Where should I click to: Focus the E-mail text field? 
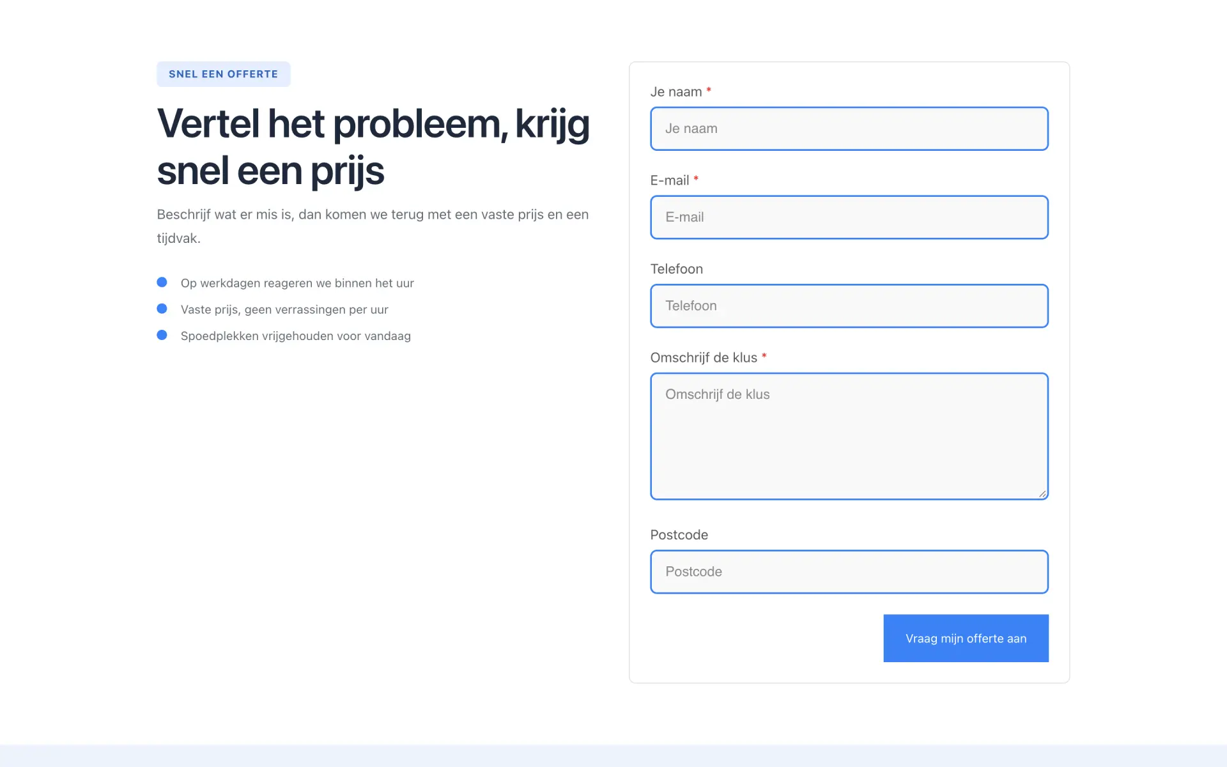point(849,217)
